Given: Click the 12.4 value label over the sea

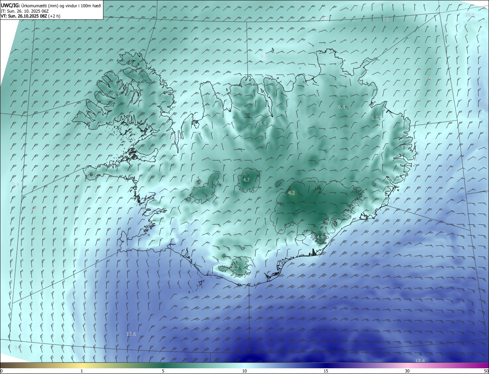Looking at the screenshot, I should (420, 361).
